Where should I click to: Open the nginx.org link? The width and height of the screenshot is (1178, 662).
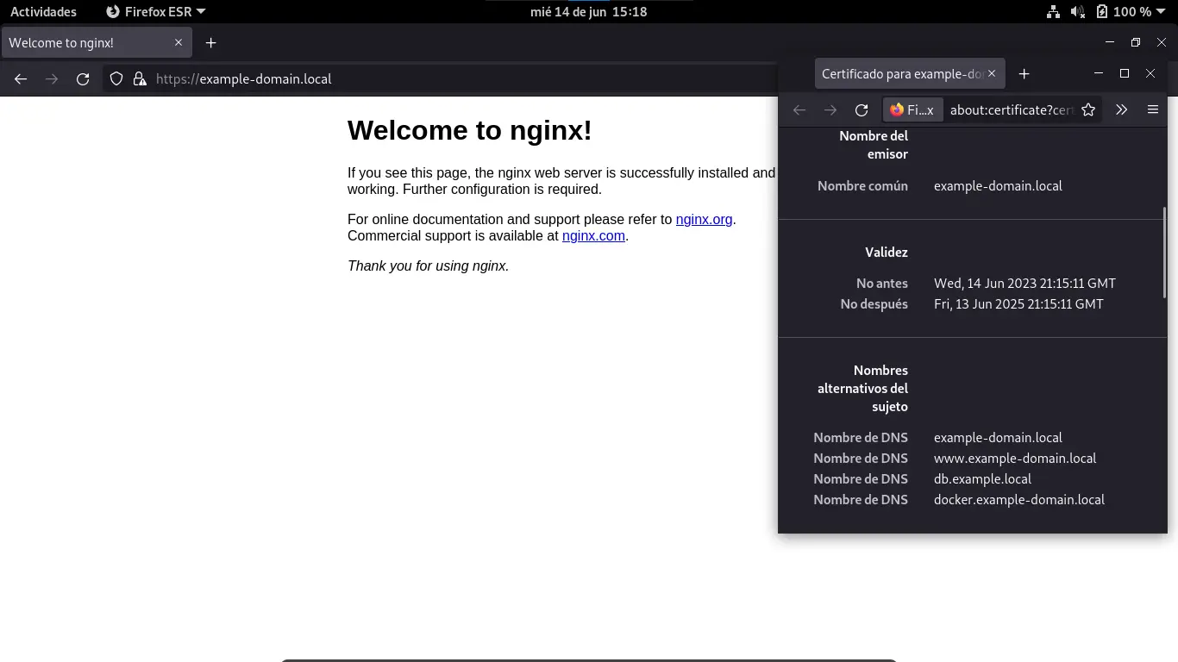click(x=704, y=219)
